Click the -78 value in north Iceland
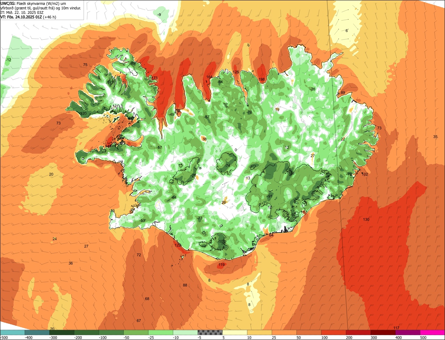This screenshot has width=445, height=340. pyautogui.click(x=249, y=112)
